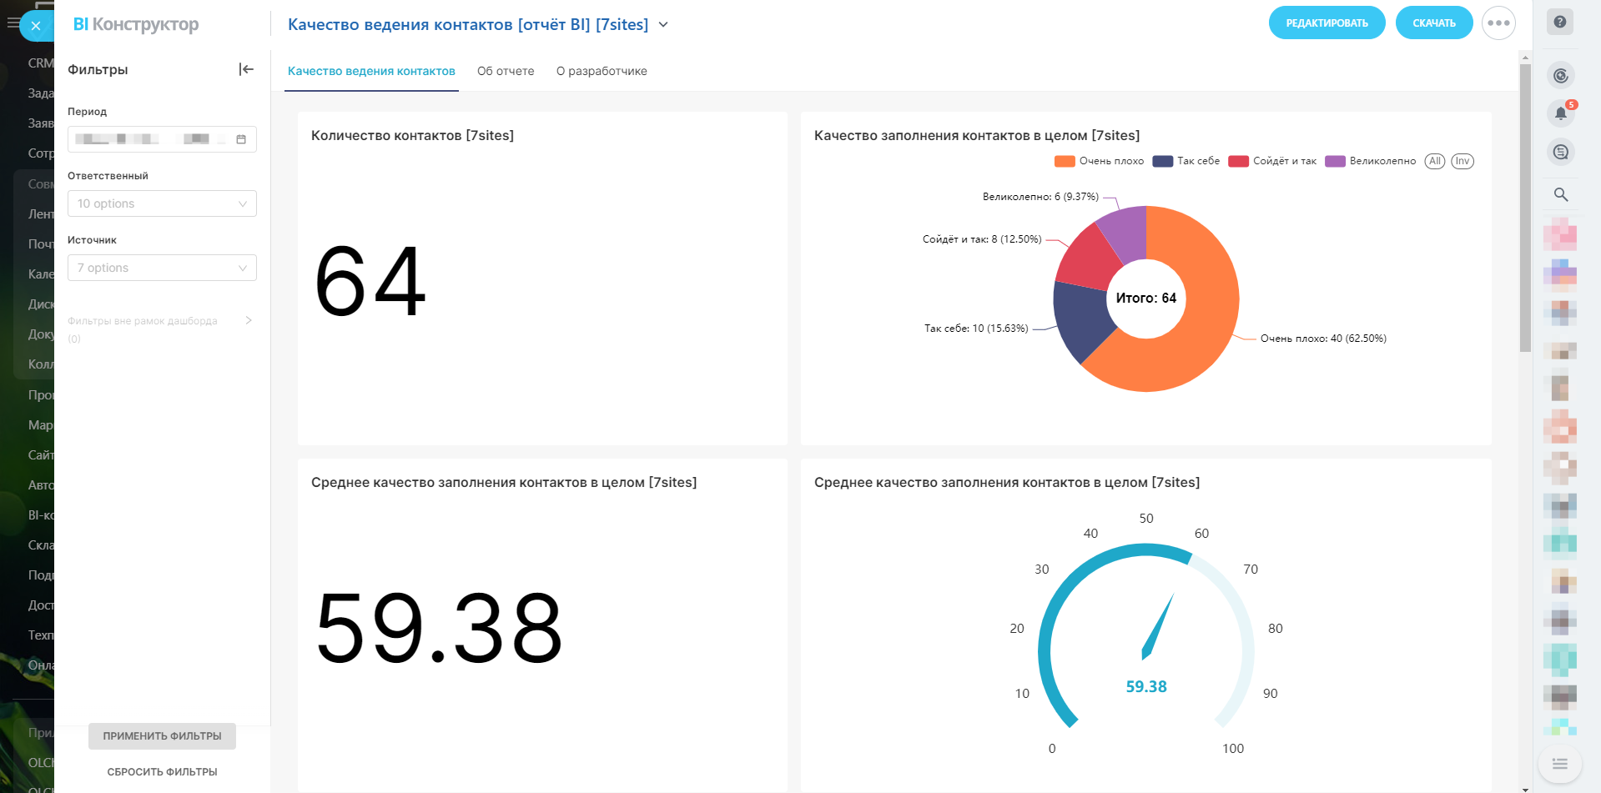Expand Фильтры вне рамок дашборда section
Image resolution: width=1601 pixels, height=793 pixels.
(249, 320)
